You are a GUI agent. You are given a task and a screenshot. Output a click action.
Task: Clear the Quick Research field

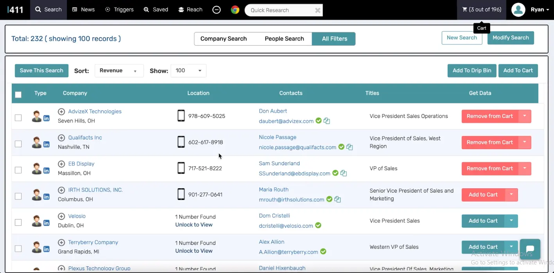coord(318,10)
